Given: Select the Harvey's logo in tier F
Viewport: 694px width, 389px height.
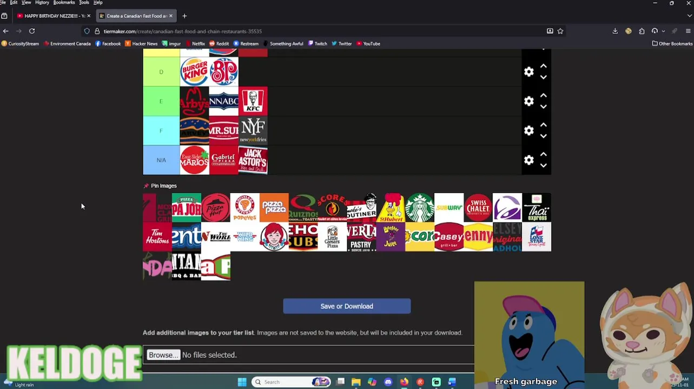Looking at the screenshot, I should pos(194,130).
